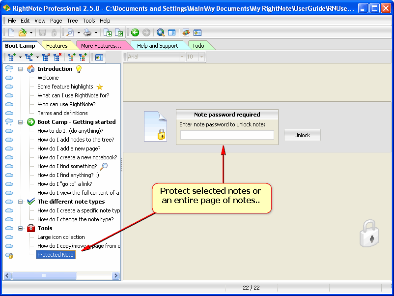Click the greyed-out save floppy icon
The width and height of the screenshot is (394, 296).
point(42,32)
